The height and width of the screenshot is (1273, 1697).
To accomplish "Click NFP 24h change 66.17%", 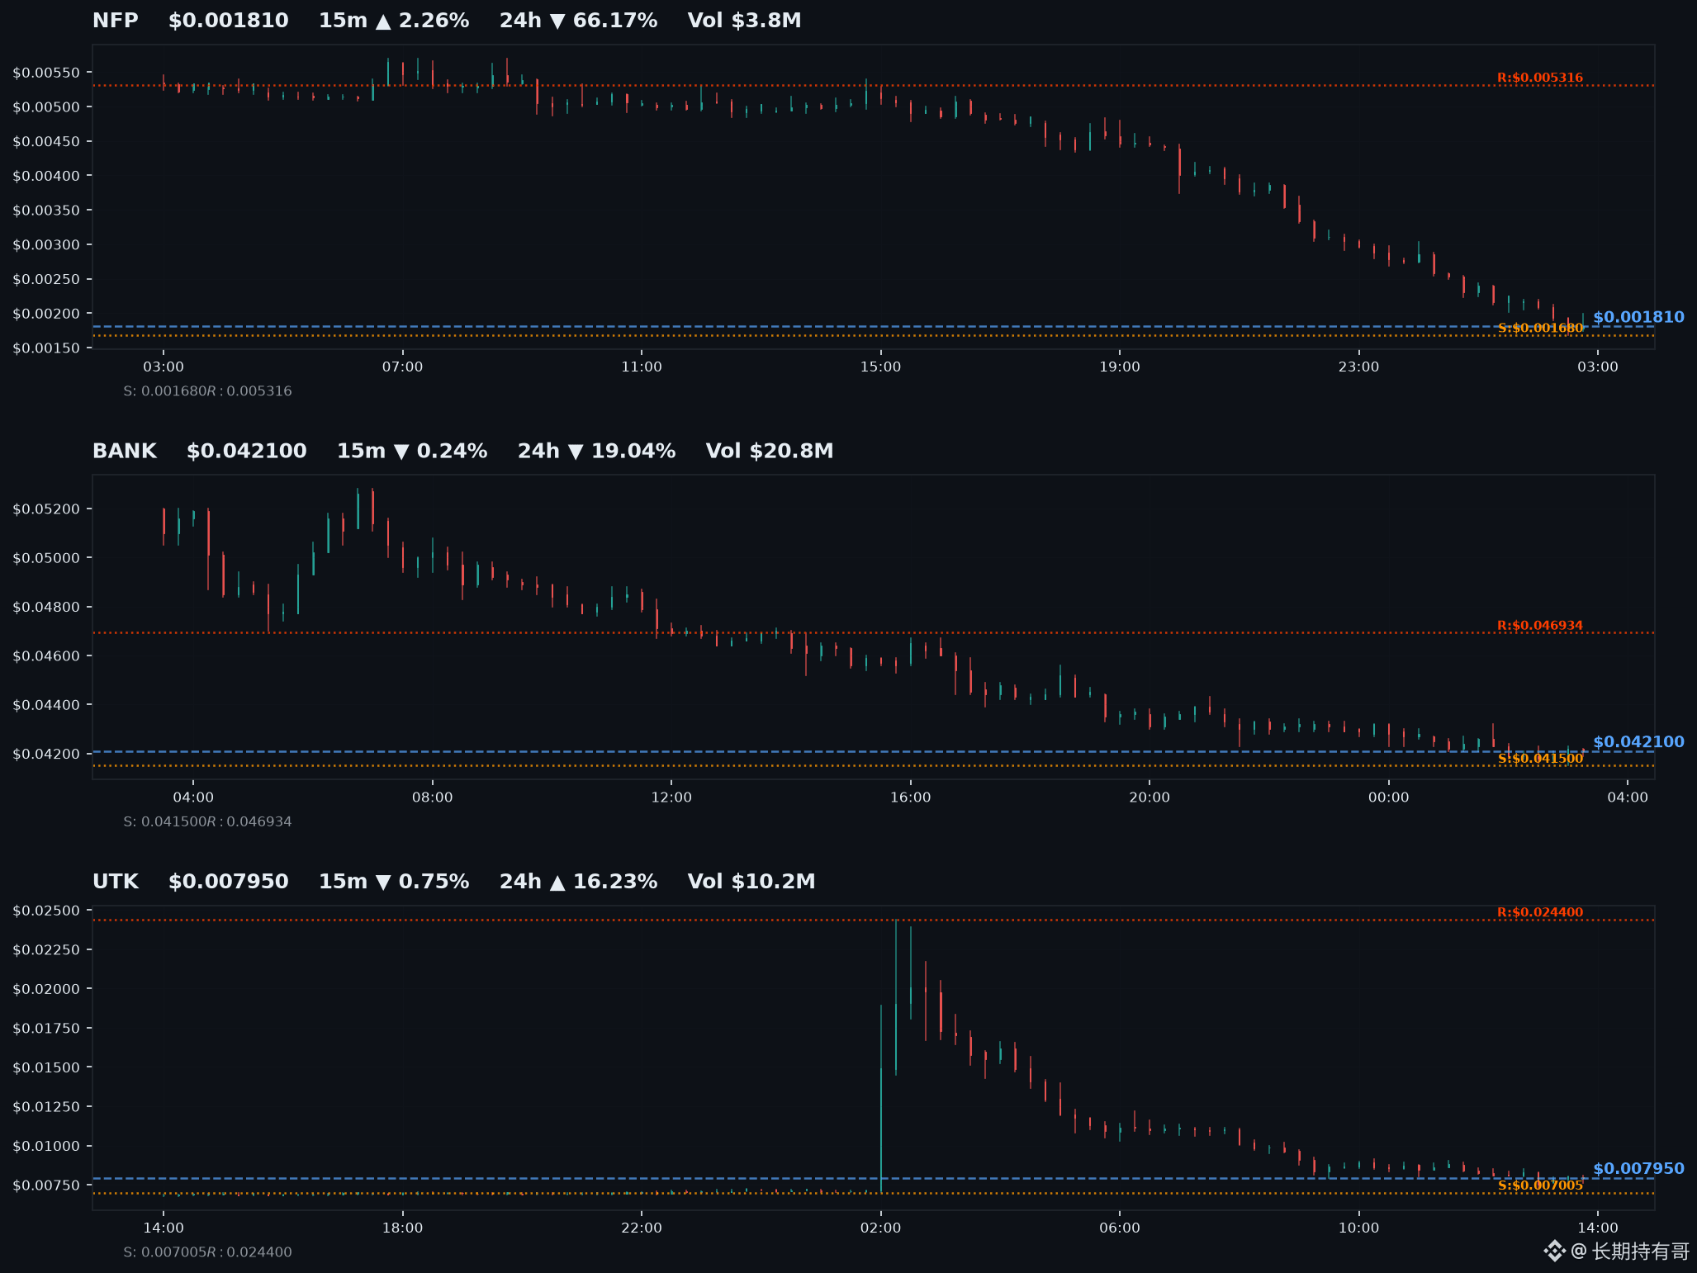I will click(578, 21).
